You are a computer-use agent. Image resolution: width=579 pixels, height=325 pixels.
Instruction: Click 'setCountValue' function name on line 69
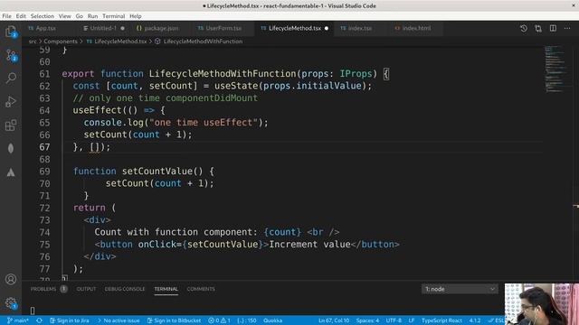click(x=157, y=172)
